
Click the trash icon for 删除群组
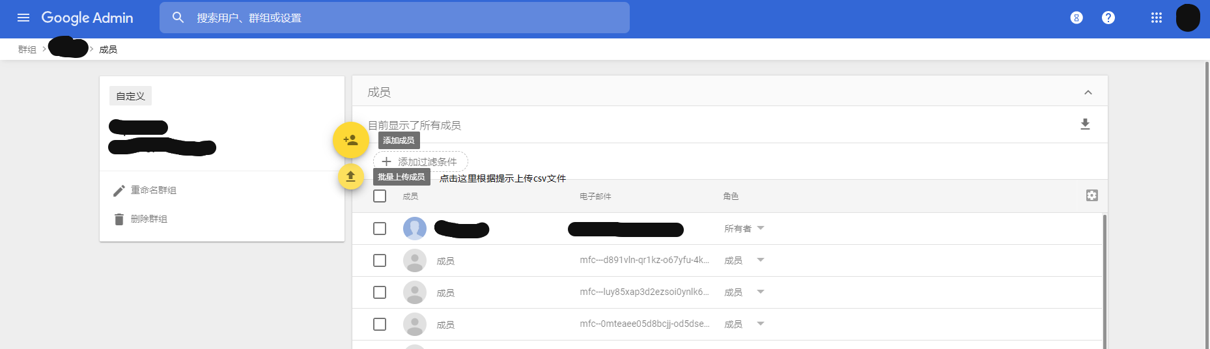pyautogui.click(x=119, y=219)
